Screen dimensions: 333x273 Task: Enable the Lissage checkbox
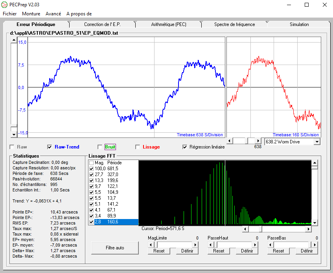(x=138, y=147)
